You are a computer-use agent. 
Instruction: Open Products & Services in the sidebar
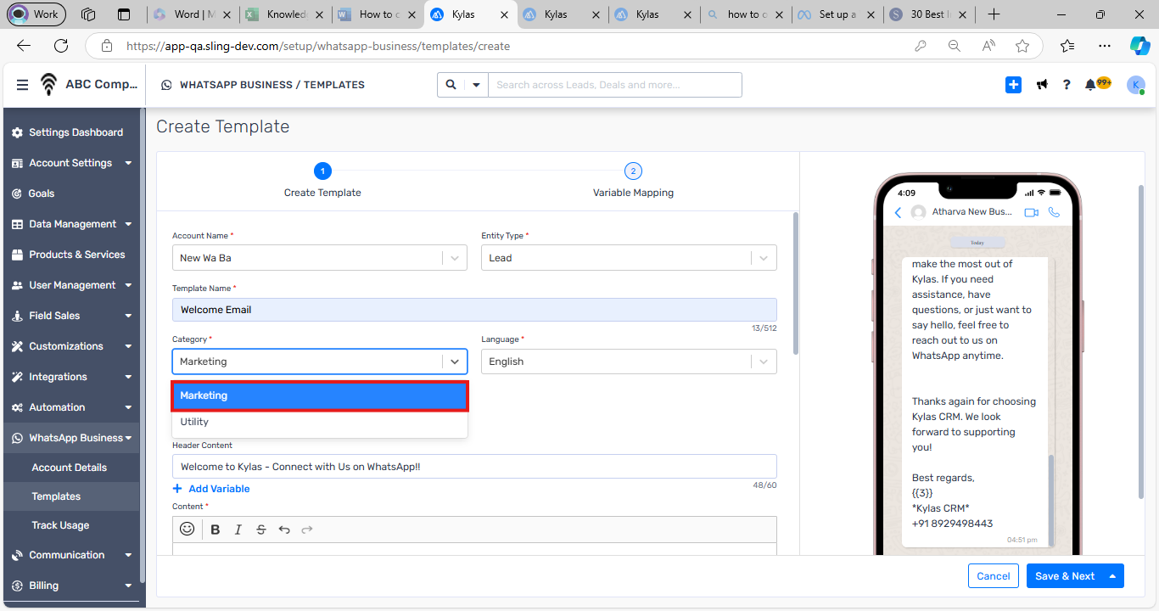pyautogui.click(x=73, y=255)
